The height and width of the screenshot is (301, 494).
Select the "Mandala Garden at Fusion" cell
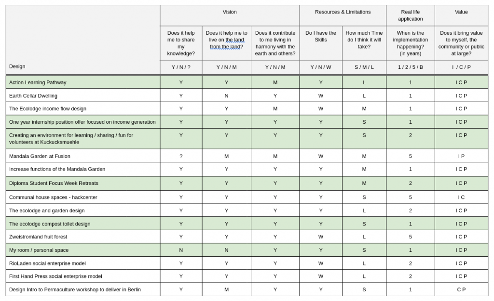click(40, 156)
